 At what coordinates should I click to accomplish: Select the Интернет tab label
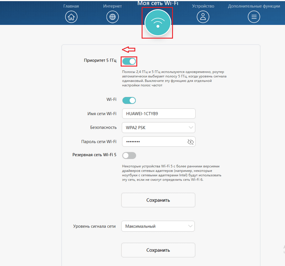(112, 6)
